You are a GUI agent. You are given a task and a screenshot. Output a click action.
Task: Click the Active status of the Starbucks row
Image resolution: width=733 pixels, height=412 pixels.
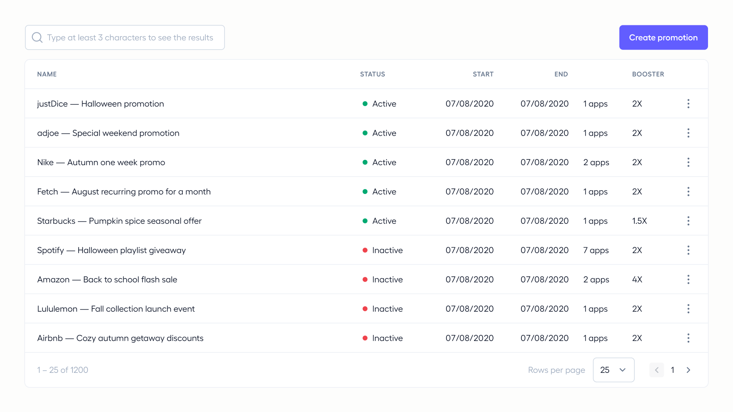tap(379, 221)
